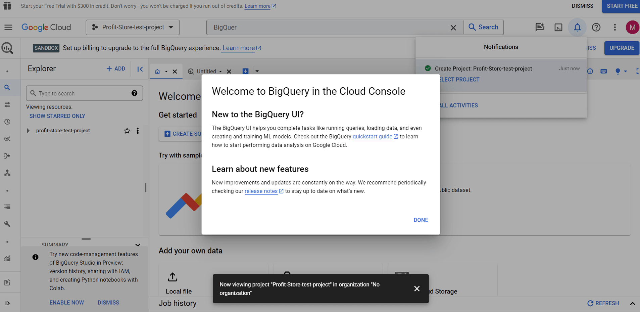Collapse the Explorer panel
This screenshot has height=312, width=640.
pyautogui.click(x=140, y=69)
